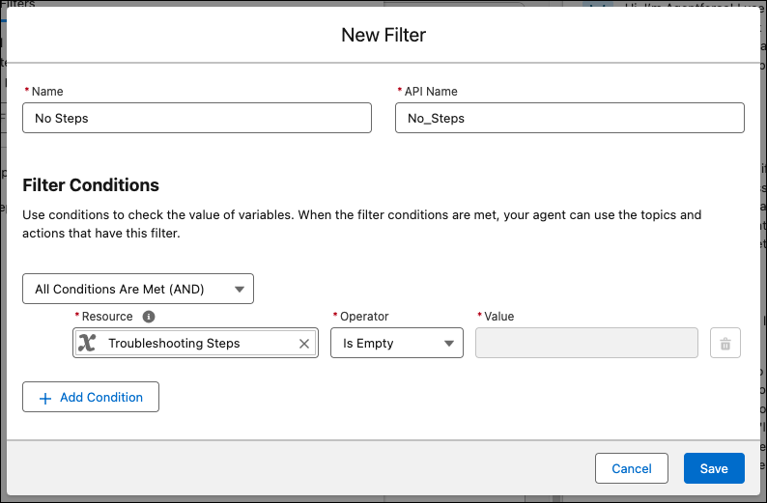Open the Troubleshooting Steps resource combobox
This screenshot has height=503, width=767.
(193, 344)
